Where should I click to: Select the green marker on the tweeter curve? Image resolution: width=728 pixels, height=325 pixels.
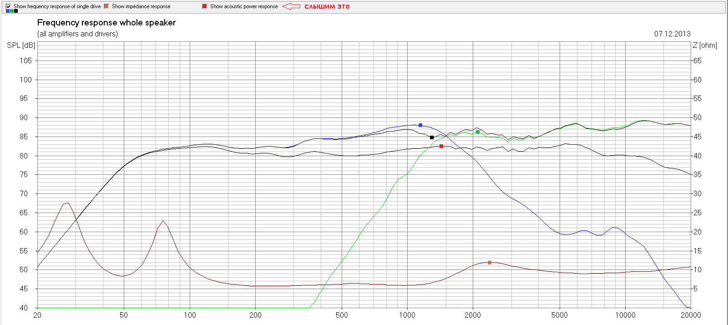[x=478, y=132]
